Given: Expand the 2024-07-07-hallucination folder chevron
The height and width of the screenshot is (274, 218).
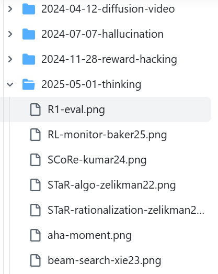Looking at the screenshot, I should (x=10, y=34).
